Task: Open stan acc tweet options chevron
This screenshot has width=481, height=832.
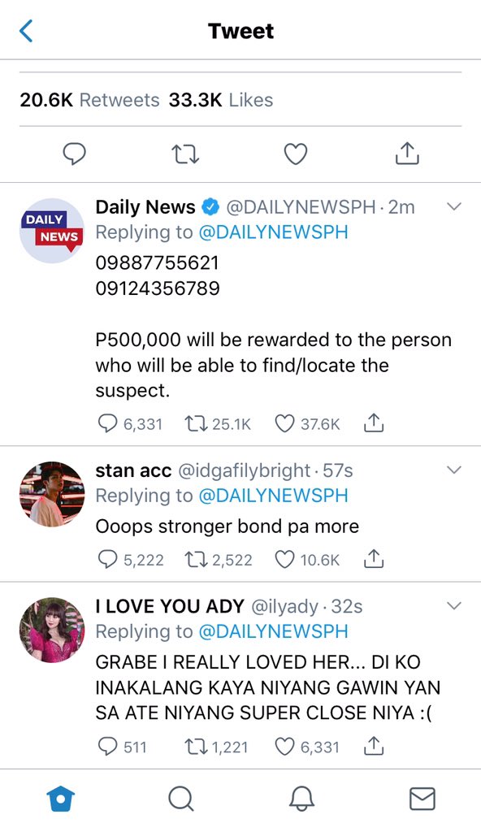Action: 454,470
